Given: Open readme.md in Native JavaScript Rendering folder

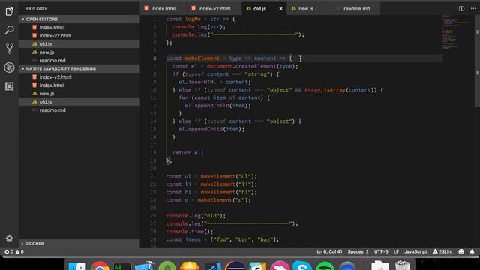Looking at the screenshot, I should click(x=79, y=110).
